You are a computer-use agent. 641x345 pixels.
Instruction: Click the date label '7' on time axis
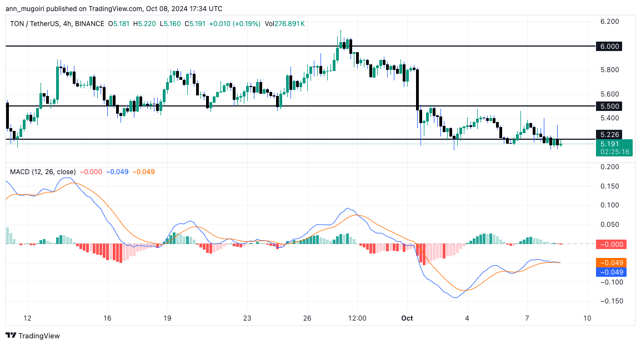pos(527,318)
